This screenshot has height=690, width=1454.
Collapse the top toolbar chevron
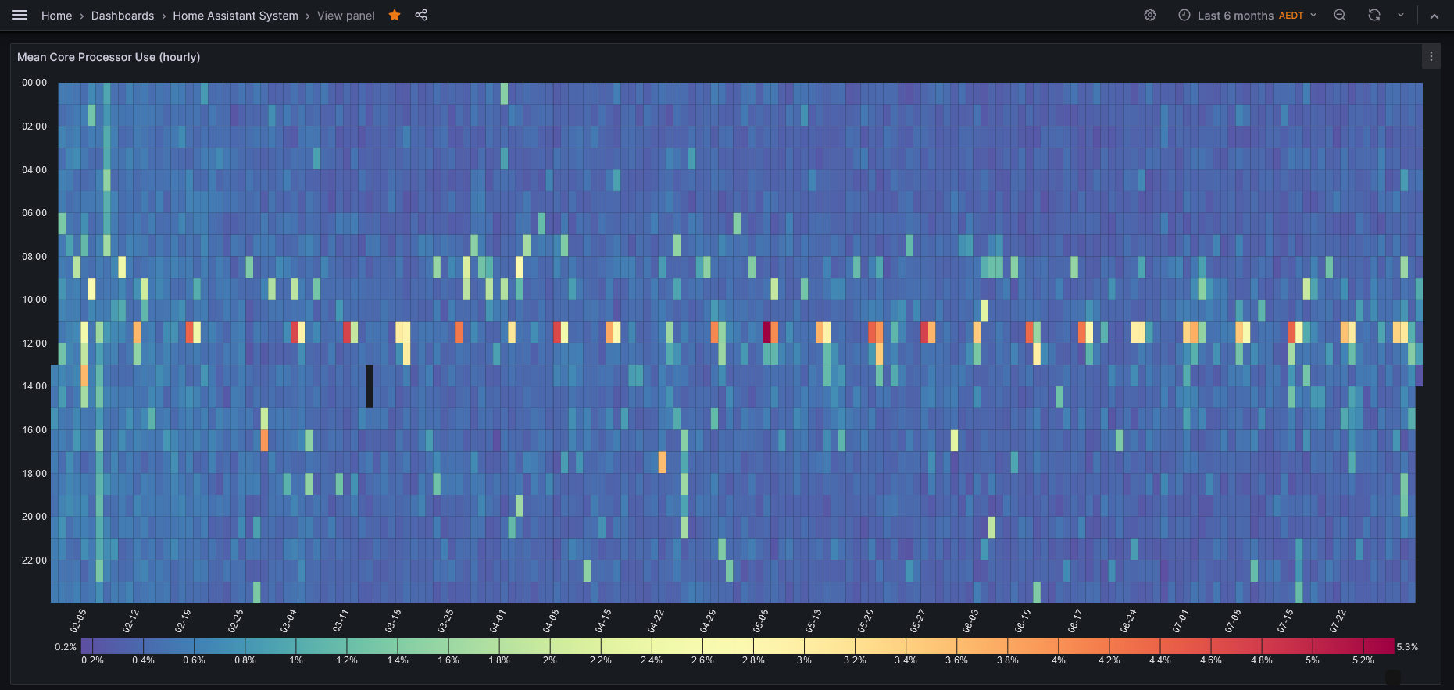click(x=1434, y=16)
